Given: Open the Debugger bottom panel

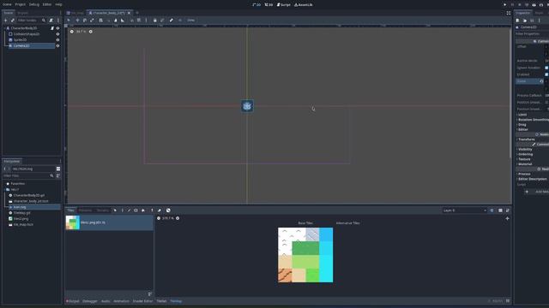Looking at the screenshot, I should pyautogui.click(x=90, y=301).
